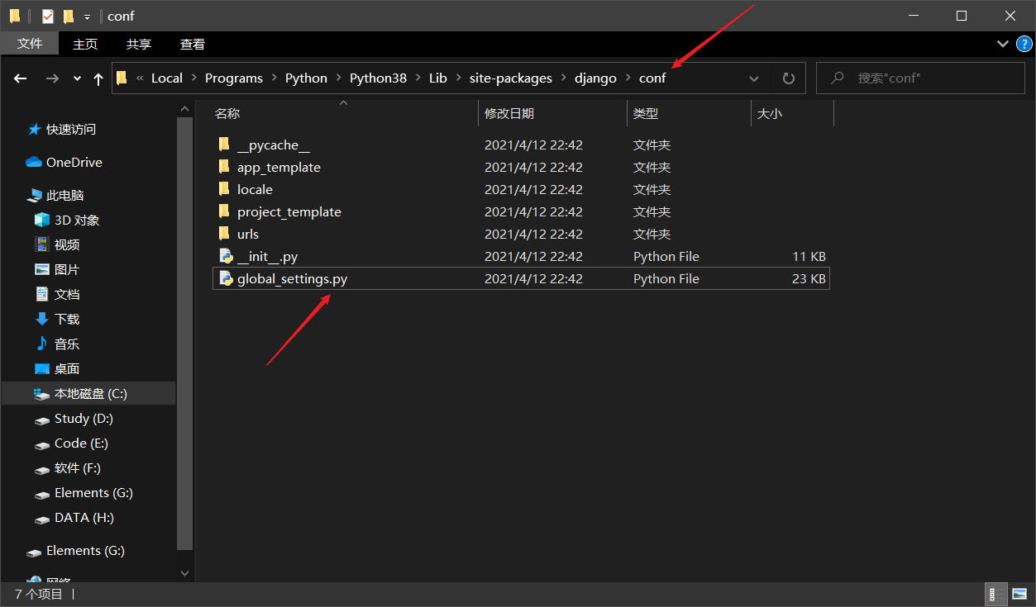The width and height of the screenshot is (1036, 607).
Task: Sort by 修改日期 column header
Action: pos(509,114)
